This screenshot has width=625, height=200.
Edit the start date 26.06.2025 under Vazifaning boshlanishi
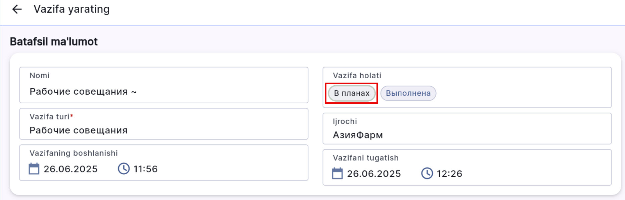71,169
